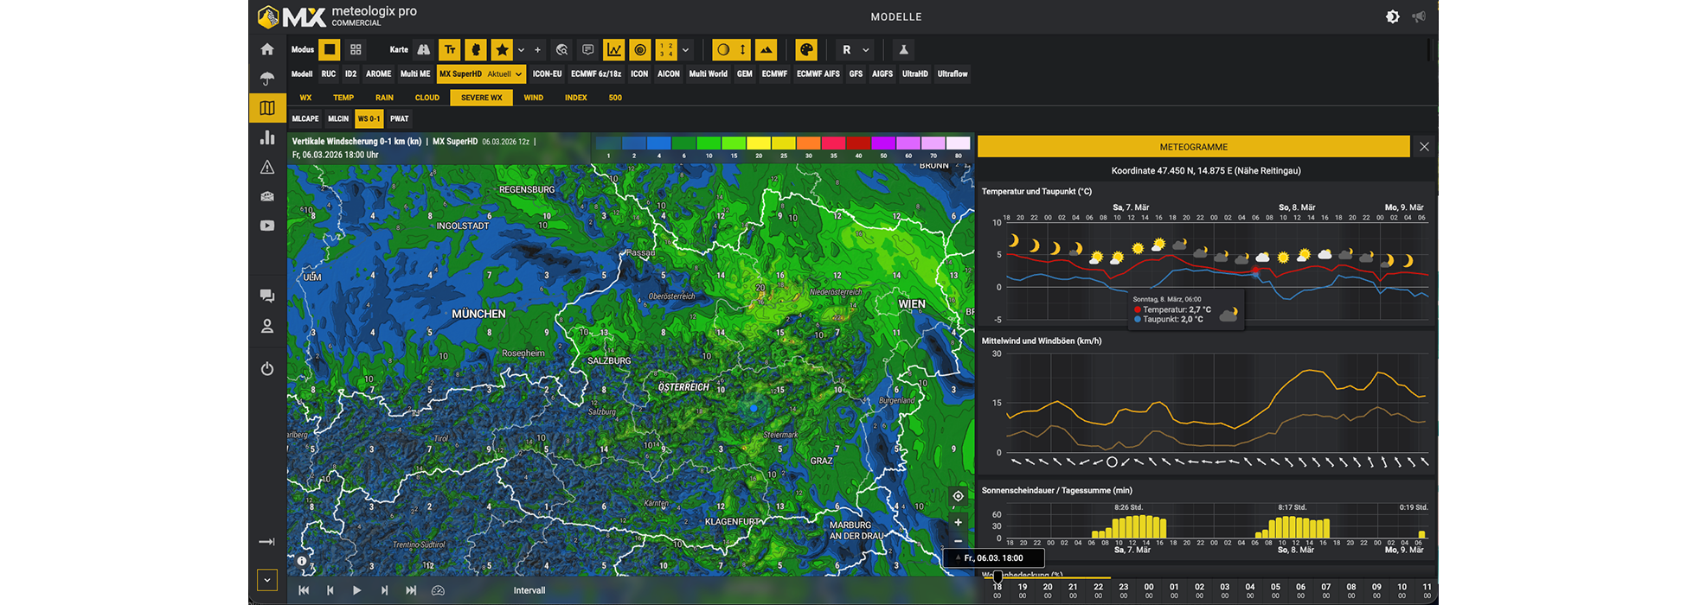Screen dimensions: 1687x605
Task: Switch to the multi-panel grid mode
Action: pyautogui.click(x=356, y=50)
